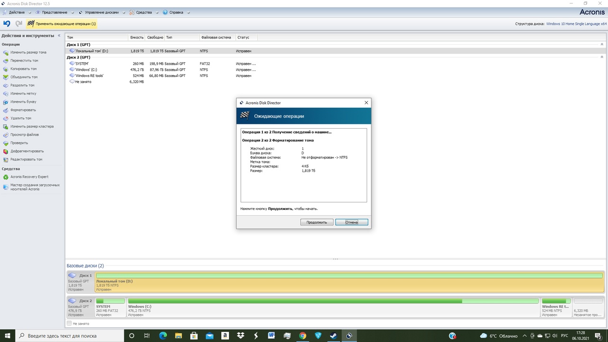Select the SYSTEM partition block in disk map
The height and width of the screenshot is (342, 608).
(x=110, y=308)
